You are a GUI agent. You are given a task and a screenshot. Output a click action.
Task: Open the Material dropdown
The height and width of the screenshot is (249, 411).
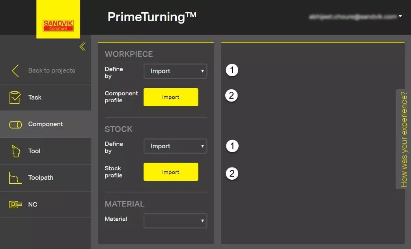(176, 221)
